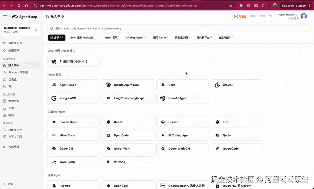Click the hamburger menu icon
The width and height of the screenshot is (314, 189).
click(x=5, y=17)
